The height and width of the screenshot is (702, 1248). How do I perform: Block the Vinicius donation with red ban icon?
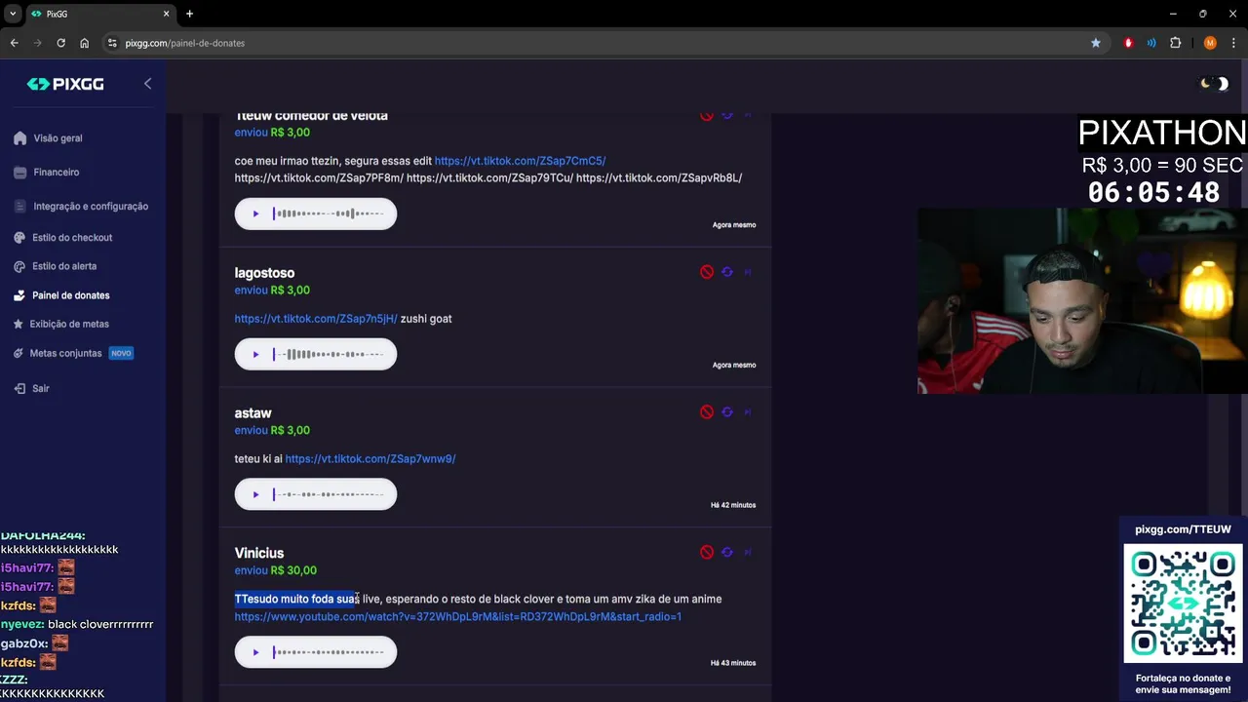[x=707, y=552]
